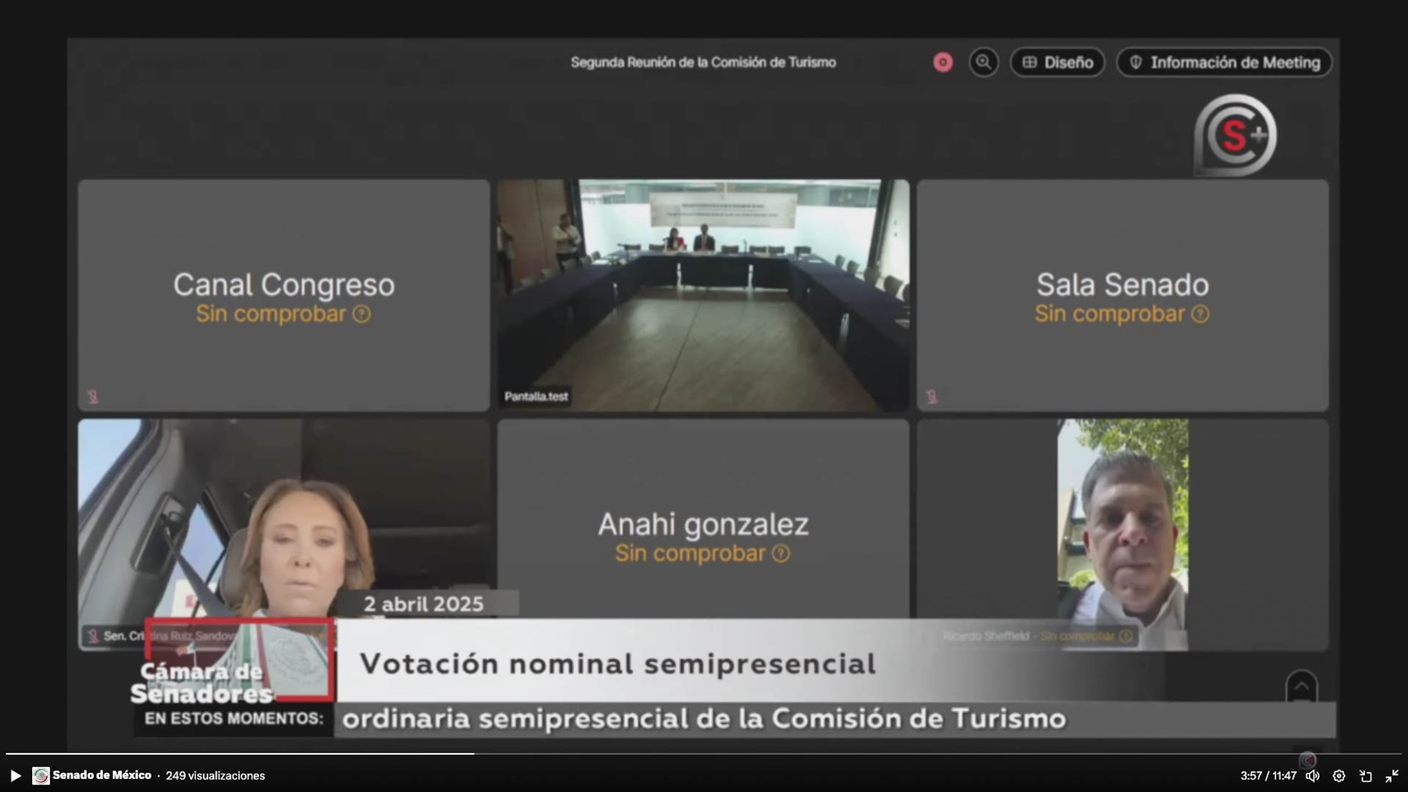Click the muted microphone icon on Canal Congreso tile
This screenshot has width=1408, height=792.
coord(93,397)
